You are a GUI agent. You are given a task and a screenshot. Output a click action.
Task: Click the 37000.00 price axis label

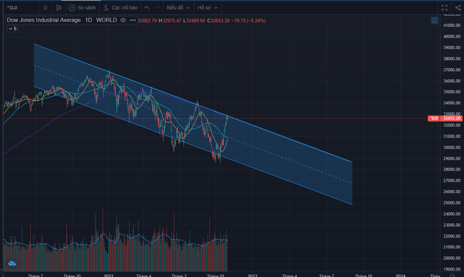tap(451, 70)
